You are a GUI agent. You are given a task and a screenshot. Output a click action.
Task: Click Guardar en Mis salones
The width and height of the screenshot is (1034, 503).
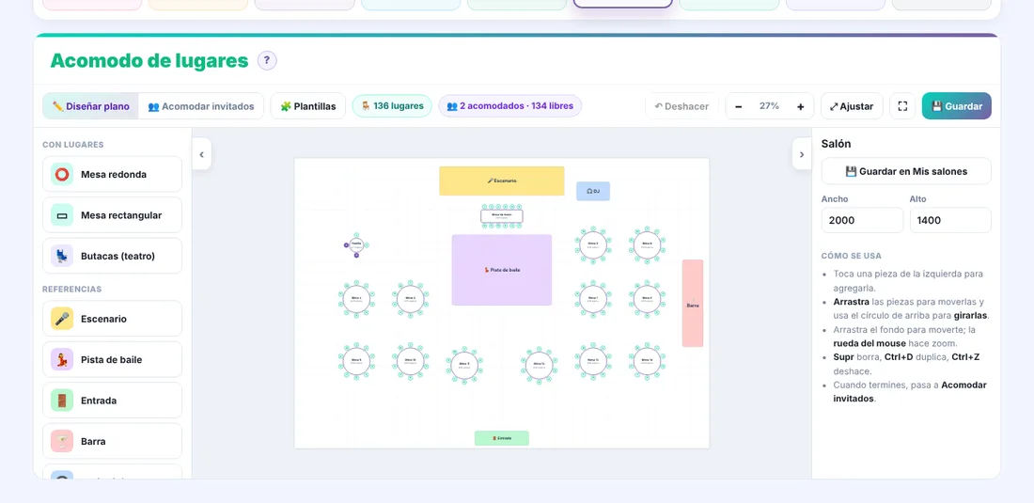pyautogui.click(x=906, y=171)
